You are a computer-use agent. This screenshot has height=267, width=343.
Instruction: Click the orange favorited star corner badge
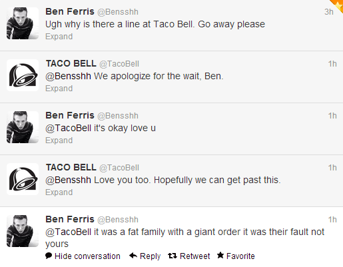338,5
